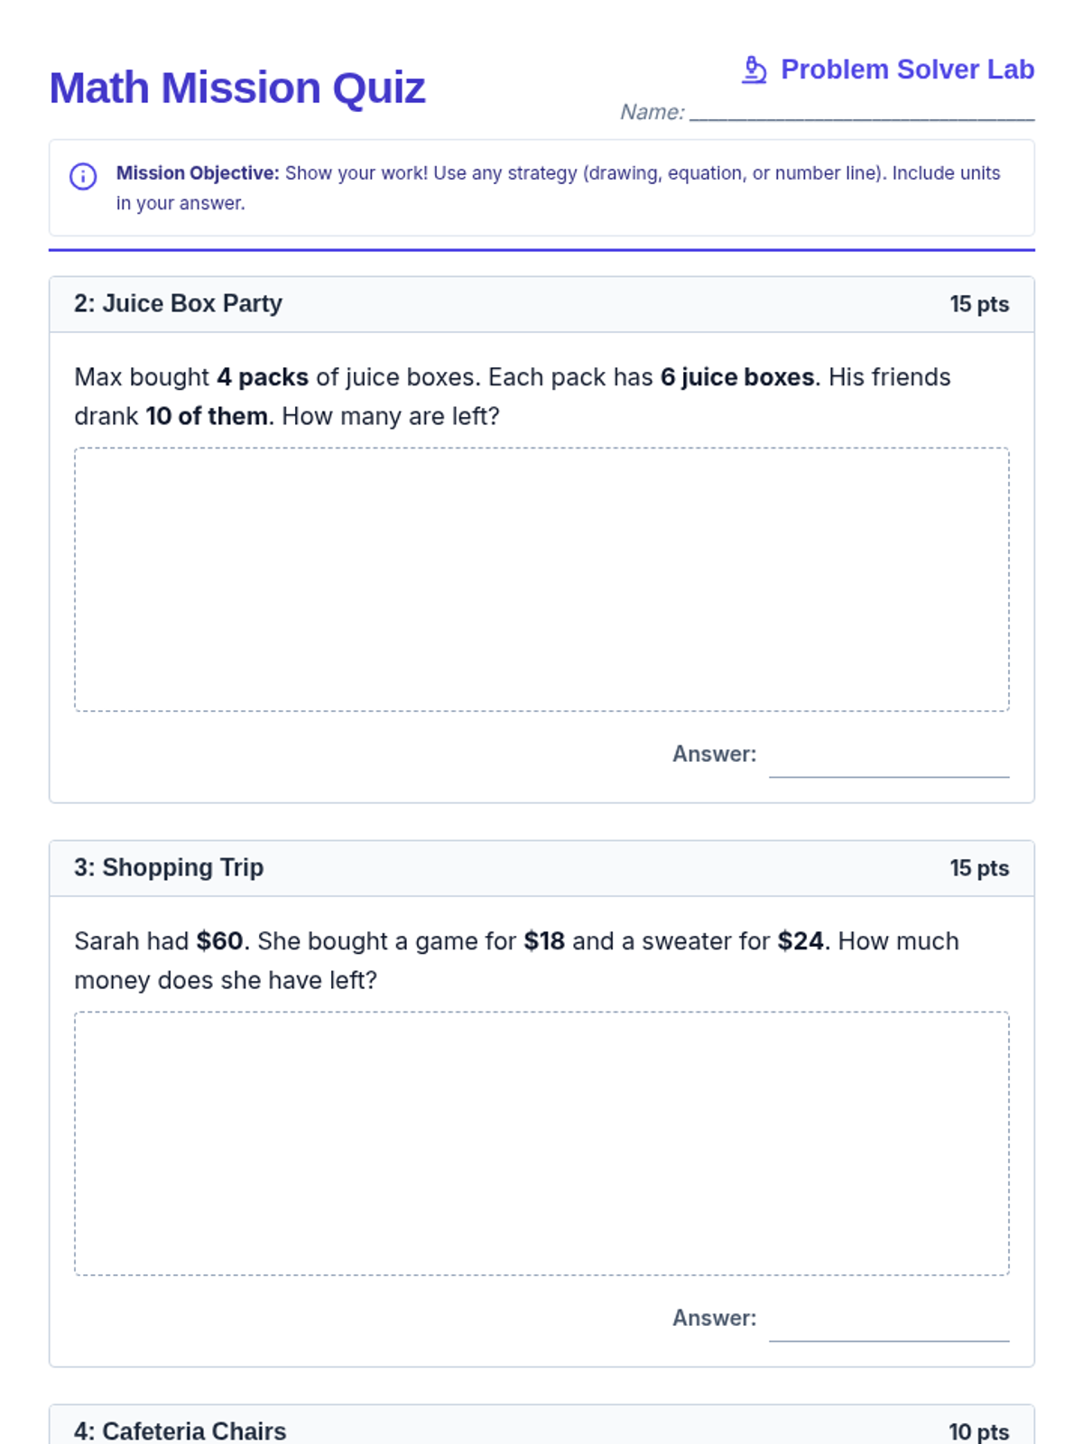The height and width of the screenshot is (1444, 1083).
Task: Select the Juice Box Party heading
Action: click(x=178, y=304)
